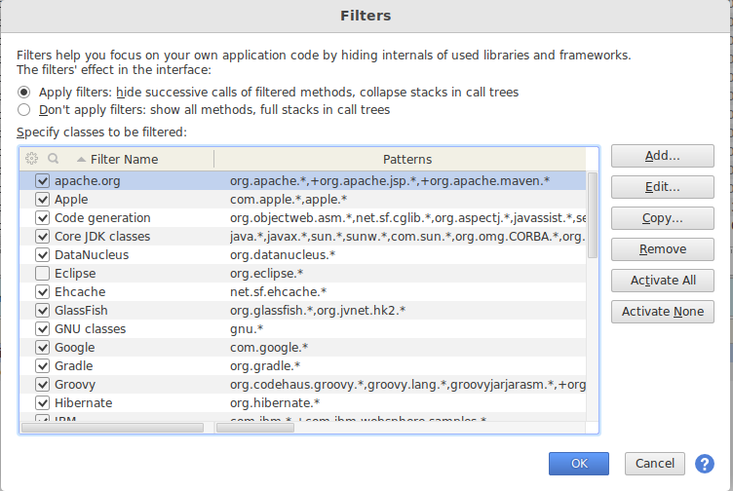
Task: Click the Remove button
Action: pos(663,249)
